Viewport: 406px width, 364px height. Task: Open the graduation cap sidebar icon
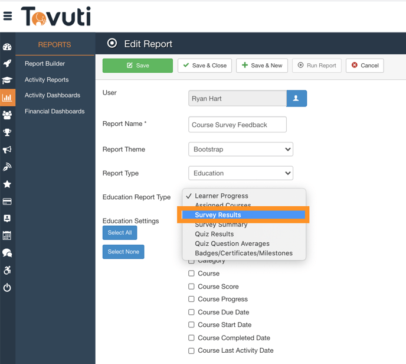[x=7, y=81]
